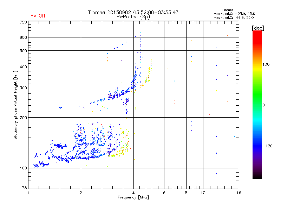This screenshot has width=281, height=210.
Task: Click the rainbow phase colorbar
Action: pos(257,105)
